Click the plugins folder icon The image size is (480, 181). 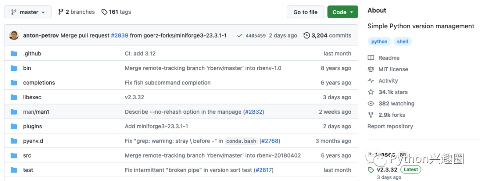tap(14, 127)
